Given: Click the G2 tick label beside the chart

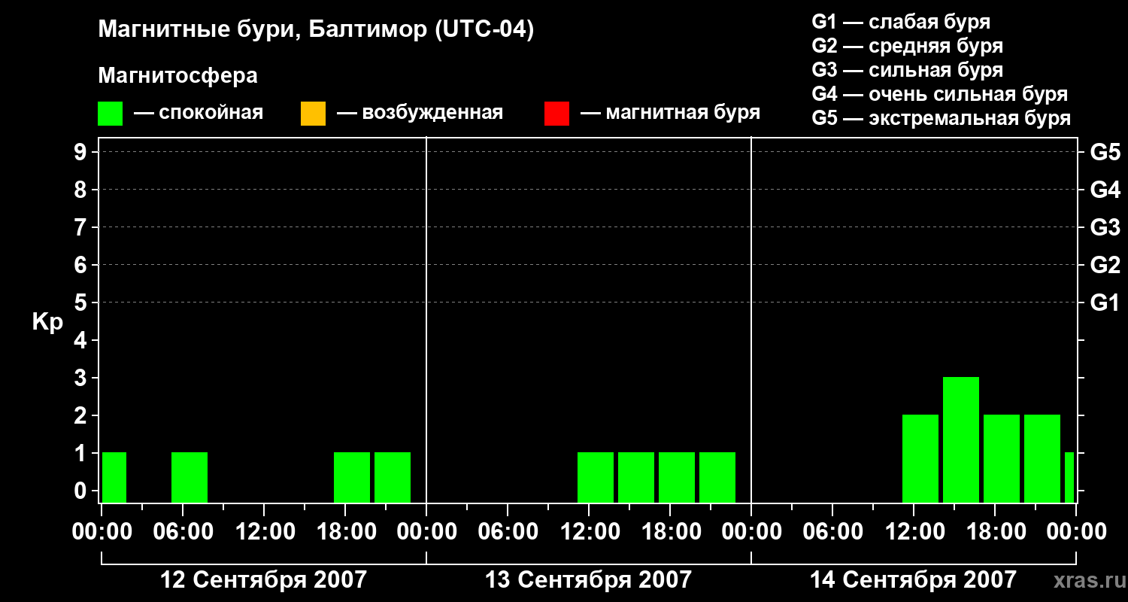Looking at the screenshot, I should (x=1105, y=265).
